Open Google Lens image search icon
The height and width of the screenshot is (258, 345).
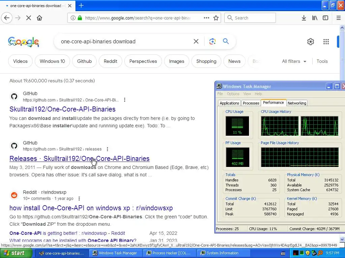[x=212, y=41]
